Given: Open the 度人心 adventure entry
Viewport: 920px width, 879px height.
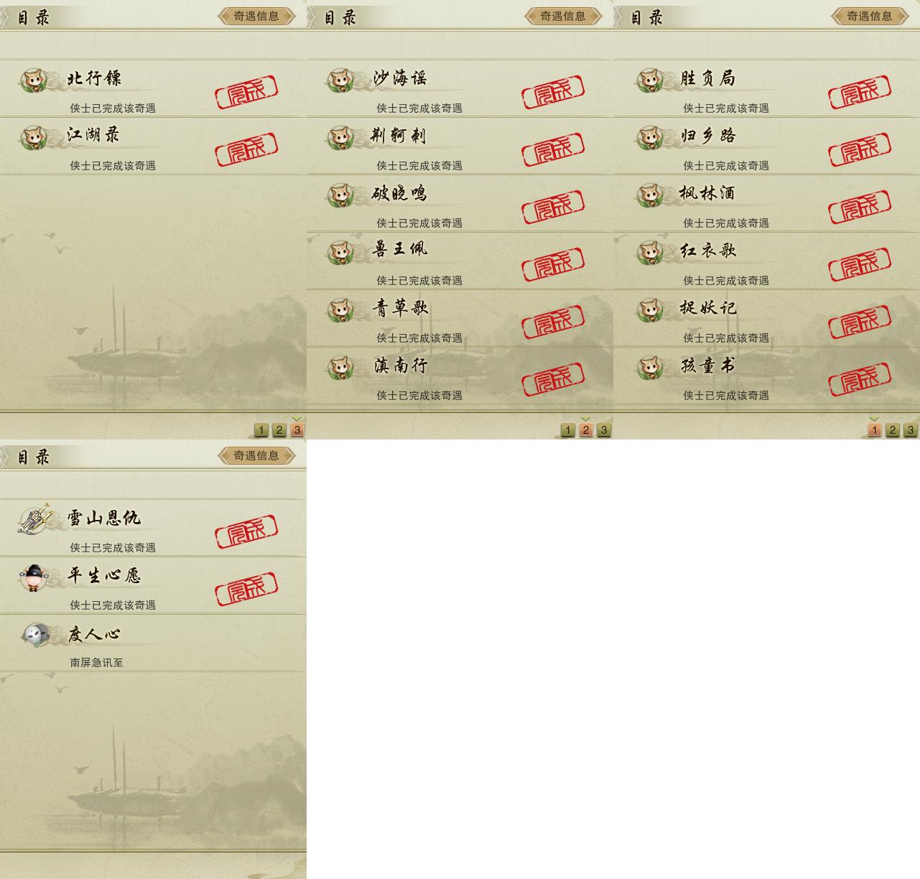Looking at the screenshot, I should 153,643.
